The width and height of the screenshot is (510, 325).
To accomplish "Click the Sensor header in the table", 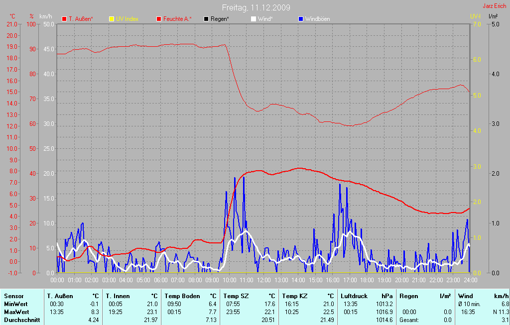I will pos(13,296).
